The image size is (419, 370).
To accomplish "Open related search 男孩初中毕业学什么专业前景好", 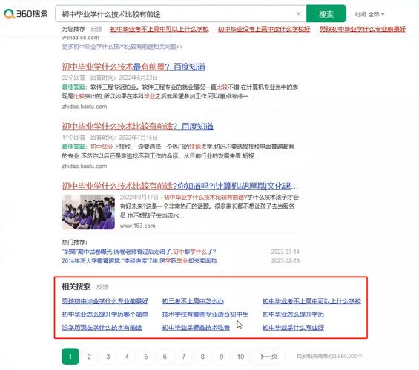I will 105,301.
